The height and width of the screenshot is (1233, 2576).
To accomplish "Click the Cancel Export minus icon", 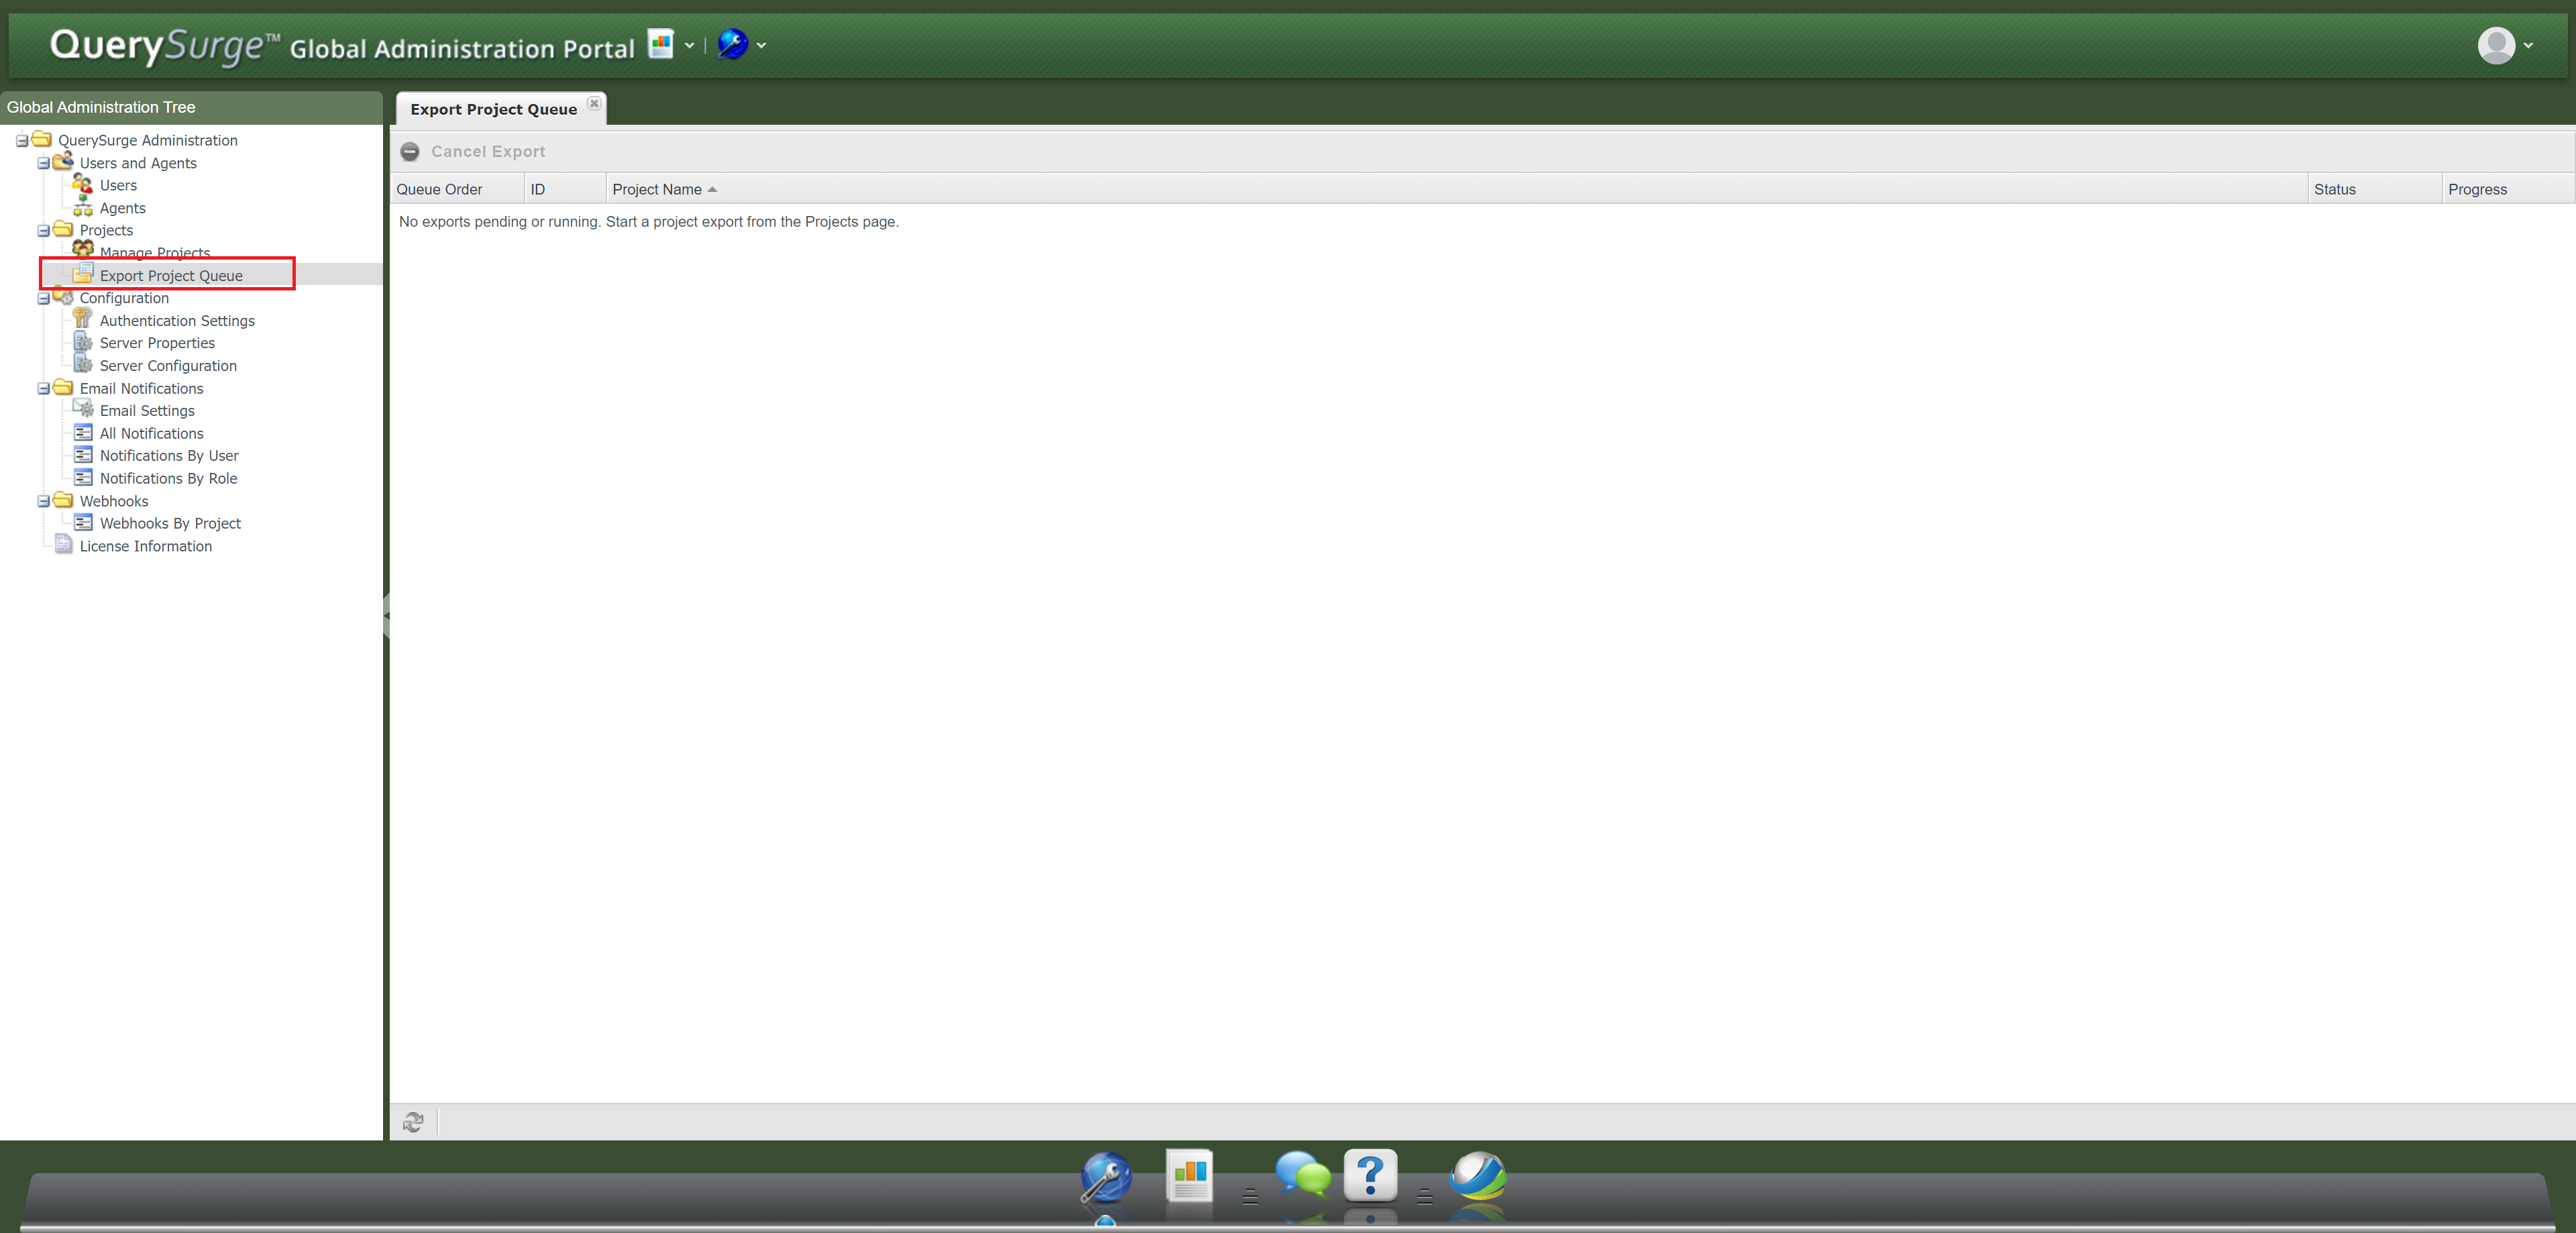I will click(410, 152).
